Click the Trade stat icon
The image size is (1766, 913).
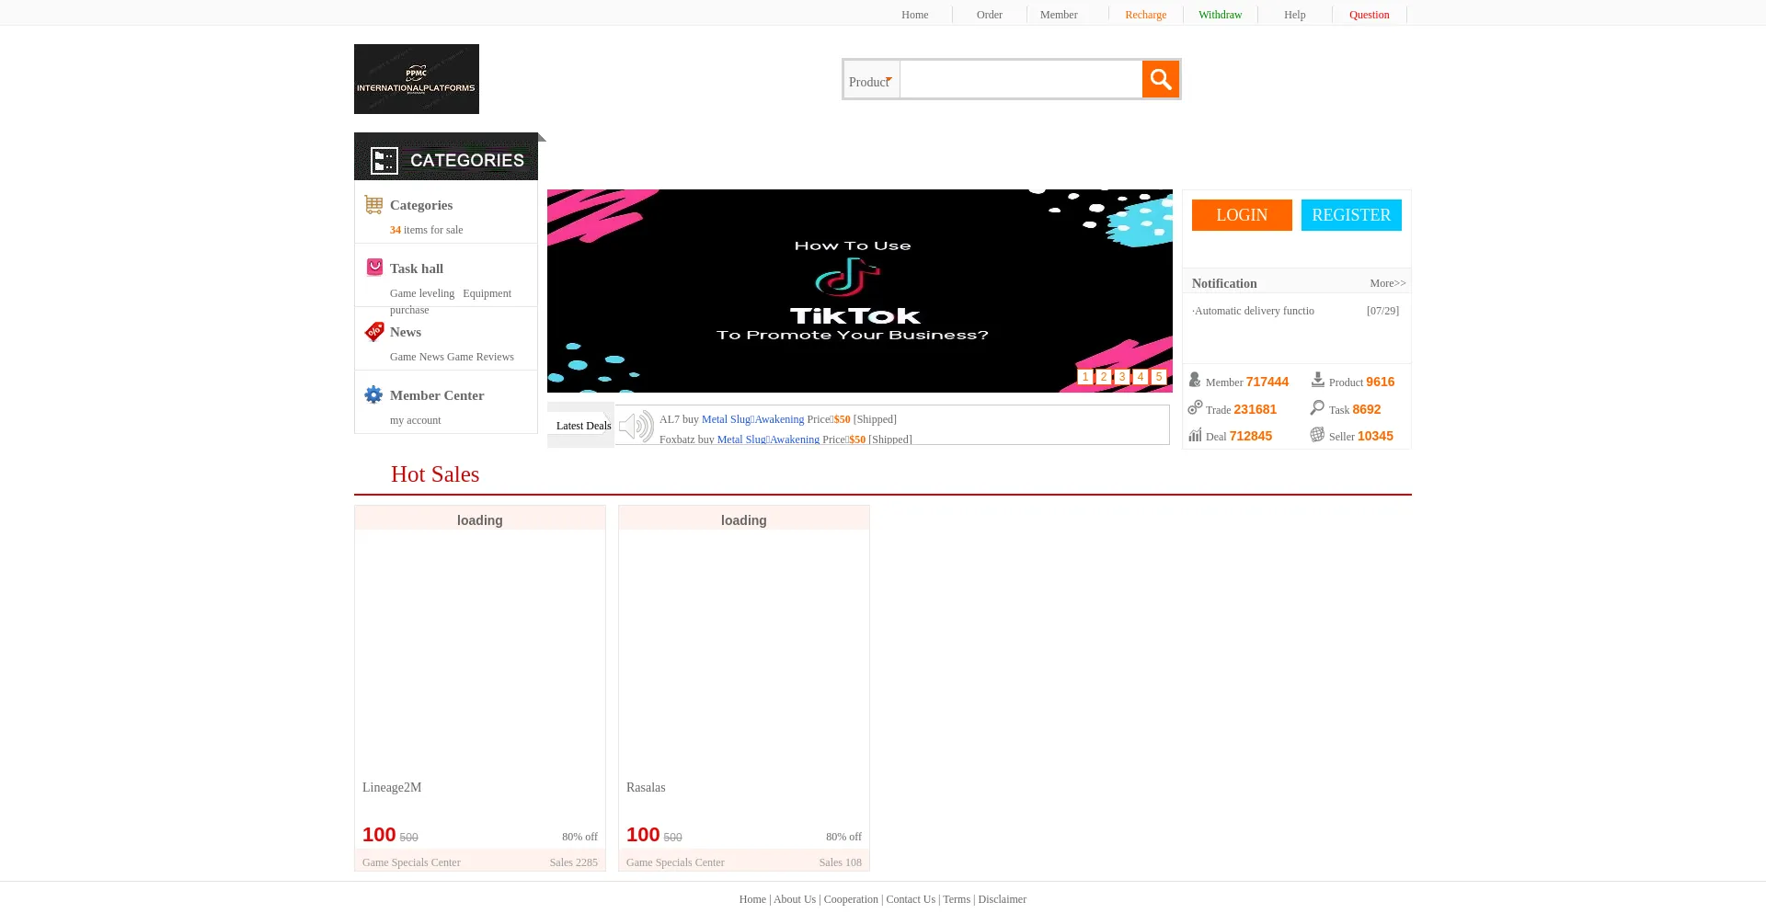(1195, 407)
